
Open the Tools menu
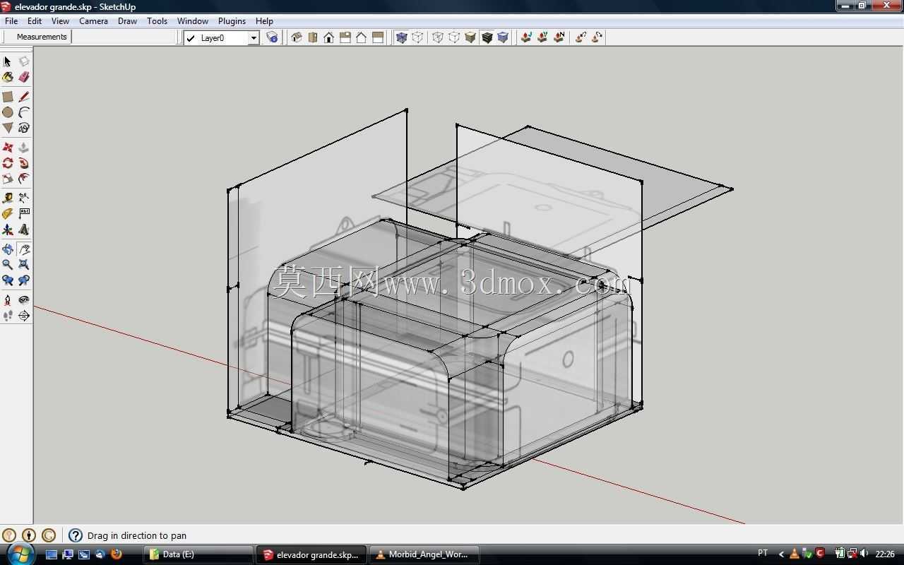(157, 21)
